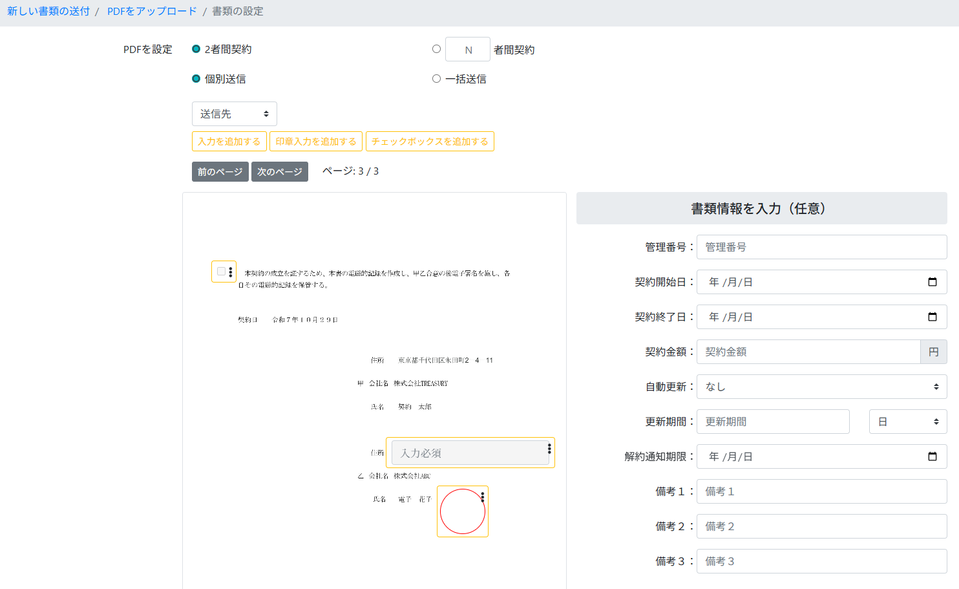
Task: Click the 契約日 令和7年10月29日 line in document
Action: [288, 319]
